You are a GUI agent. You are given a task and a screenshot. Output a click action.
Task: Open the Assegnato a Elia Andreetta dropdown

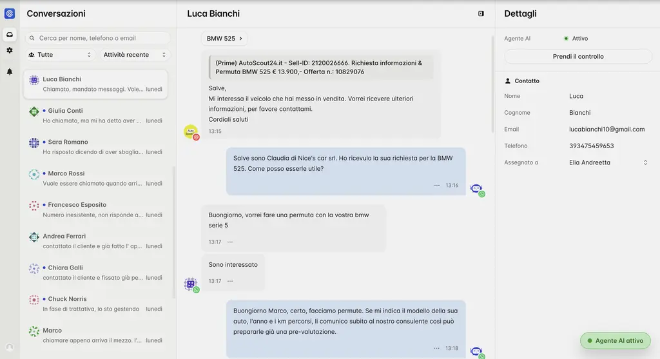coord(608,162)
